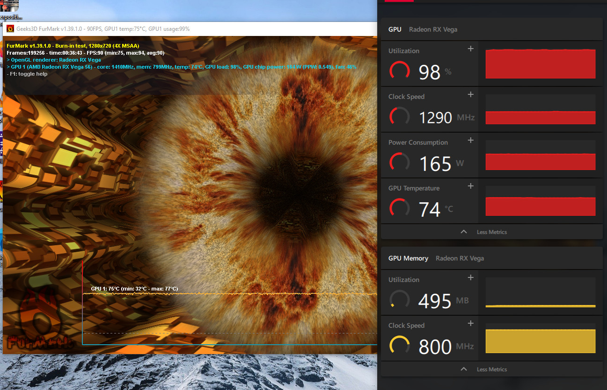Screen dimensions: 607x390
Task: Collapse GPU Memory panel via Less Metrics chevron
Action: [x=464, y=369]
